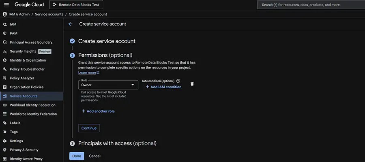Click the Preview badge
Image resolution: width=365 pixels, height=162 pixels.
pyautogui.click(x=45, y=51)
